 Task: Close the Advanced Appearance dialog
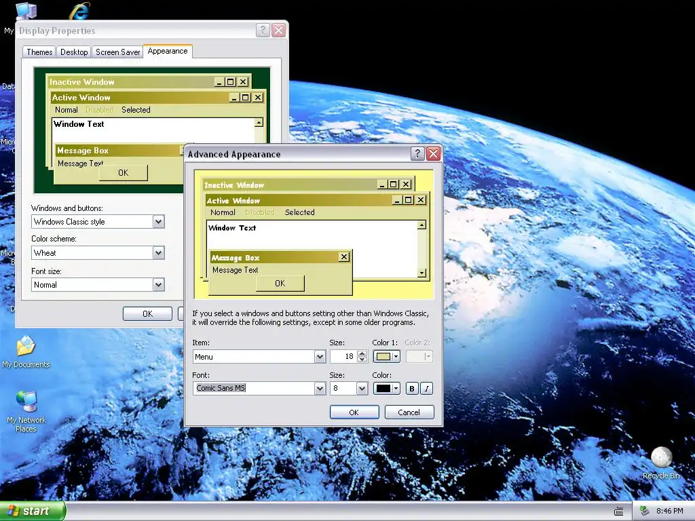[433, 154]
